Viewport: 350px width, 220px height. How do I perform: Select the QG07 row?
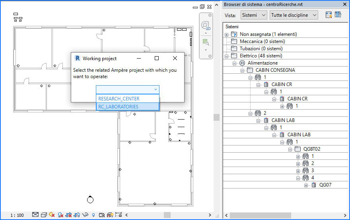(286, 185)
